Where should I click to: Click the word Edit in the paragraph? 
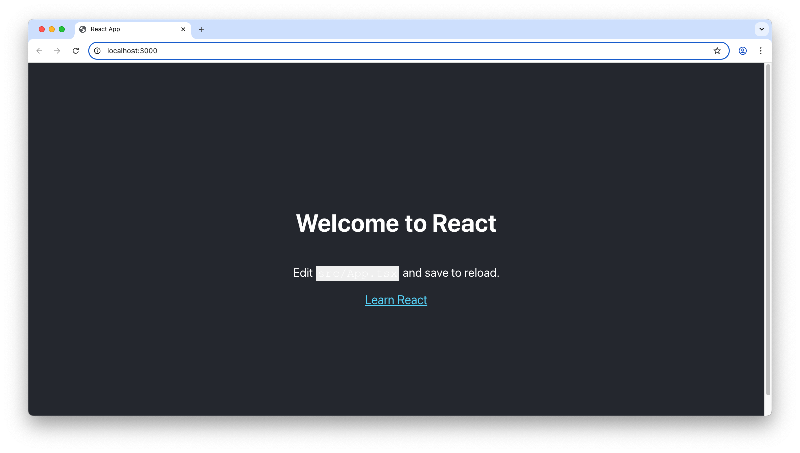point(303,273)
